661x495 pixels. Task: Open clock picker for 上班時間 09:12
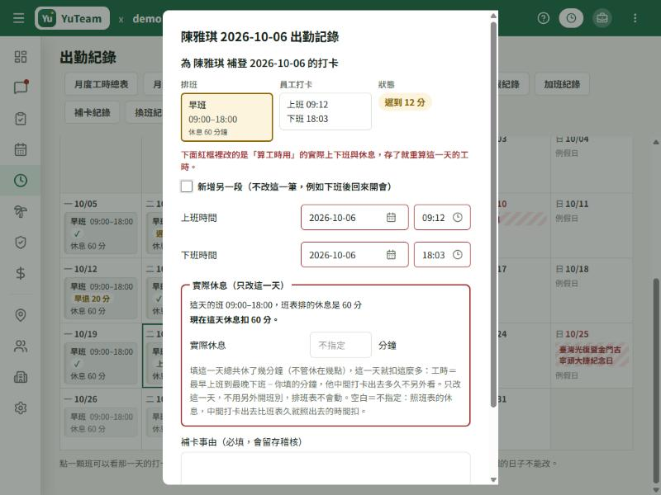pyautogui.click(x=458, y=218)
